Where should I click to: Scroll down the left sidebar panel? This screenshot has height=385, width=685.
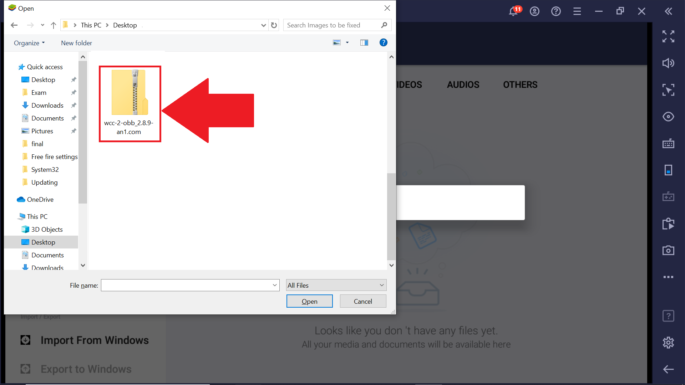coord(83,265)
